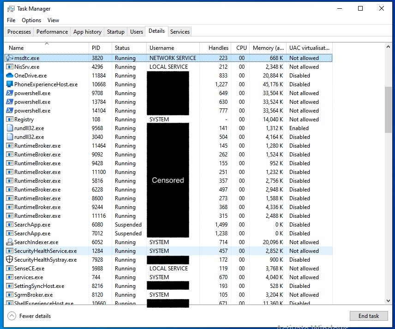Image resolution: width=395 pixels, height=329 pixels.
Task: Click the SenseCE.exe process icon
Action: (10, 269)
